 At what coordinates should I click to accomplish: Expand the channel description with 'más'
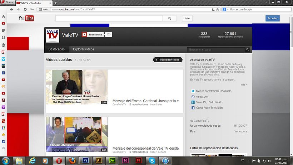244,85
